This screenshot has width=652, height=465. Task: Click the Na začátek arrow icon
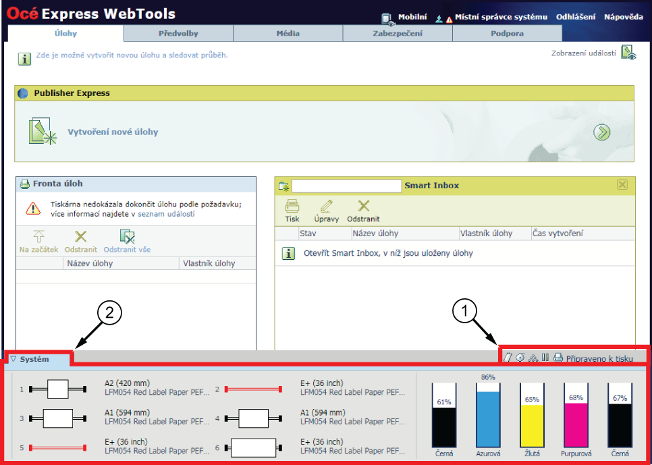[x=38, y=236]
